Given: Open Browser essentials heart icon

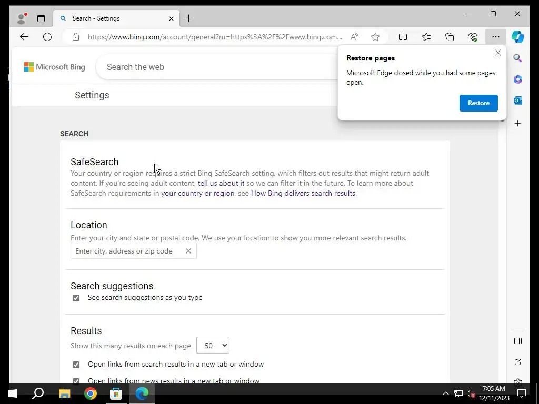Looking at the screenshot, I should pos(473,37).
